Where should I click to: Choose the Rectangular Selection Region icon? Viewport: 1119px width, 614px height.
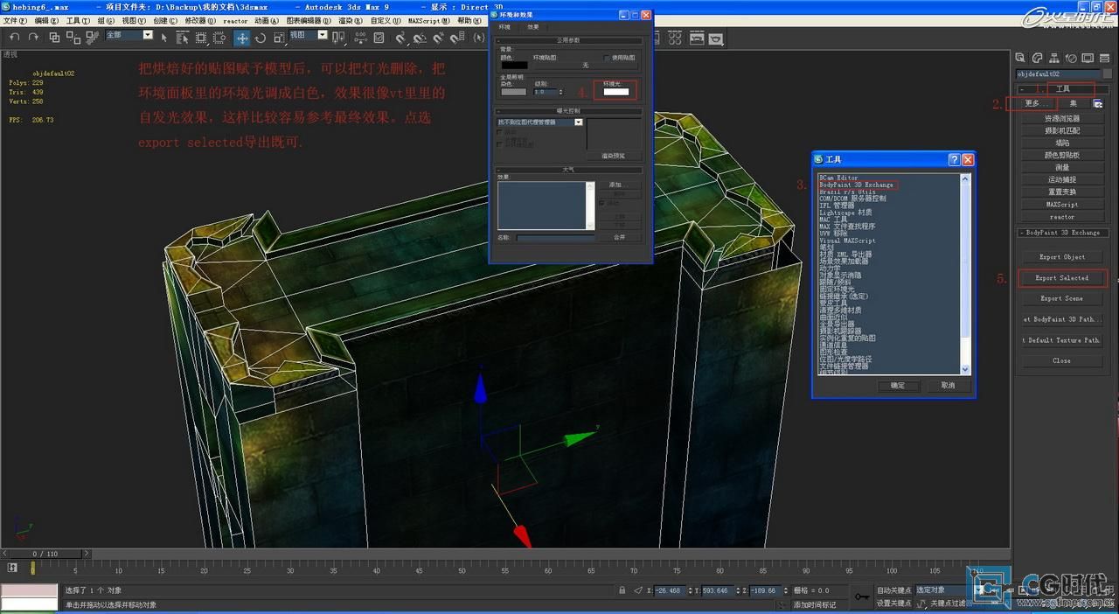tap(200, 38)
